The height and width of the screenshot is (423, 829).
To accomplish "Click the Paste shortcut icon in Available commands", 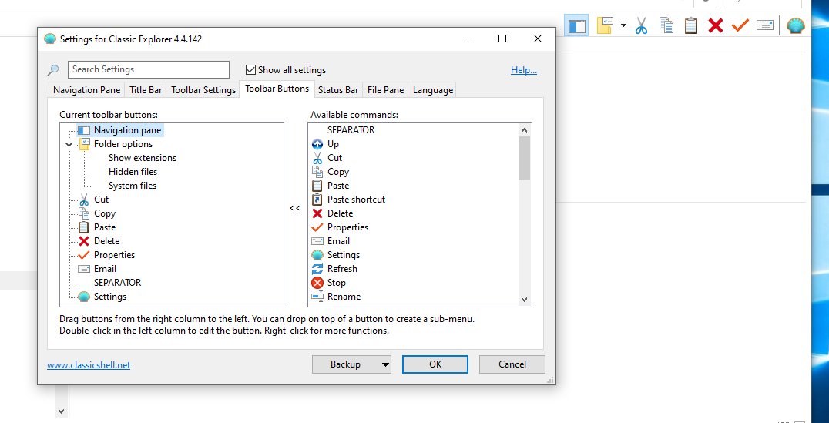I will (317, 200).
